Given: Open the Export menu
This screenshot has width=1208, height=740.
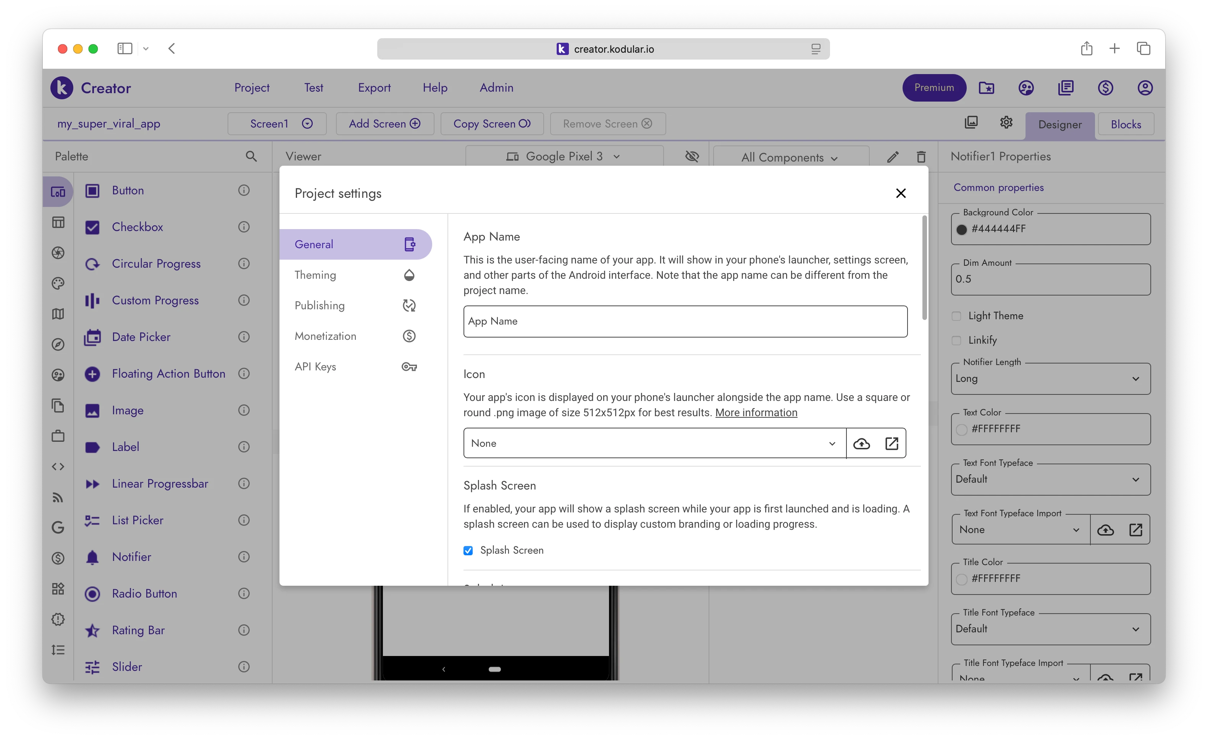Looking at the screenshot, I should point(375,88).
